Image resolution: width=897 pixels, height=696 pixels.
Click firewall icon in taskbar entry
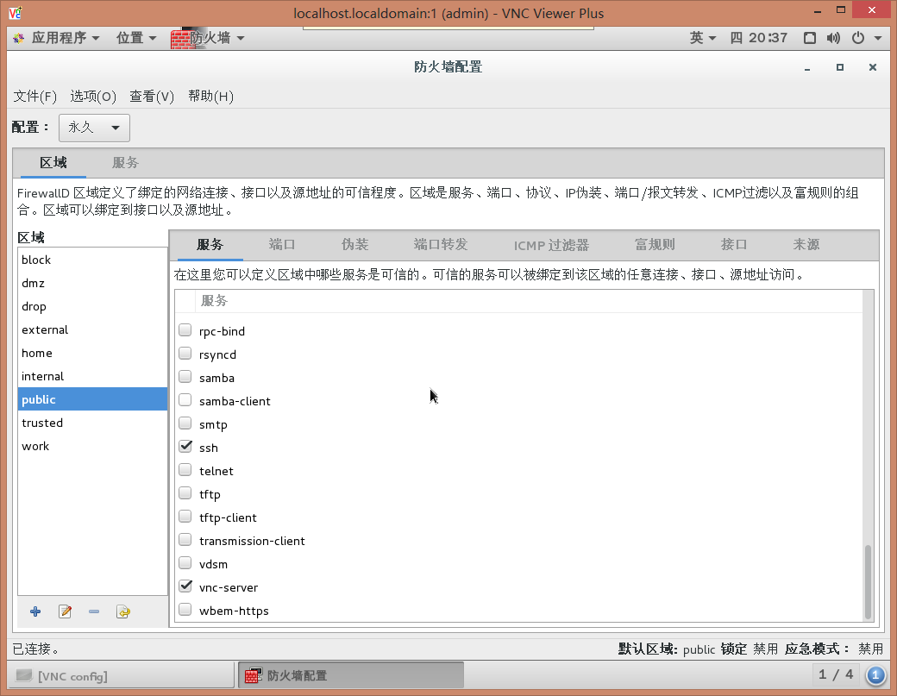point(254,675)
